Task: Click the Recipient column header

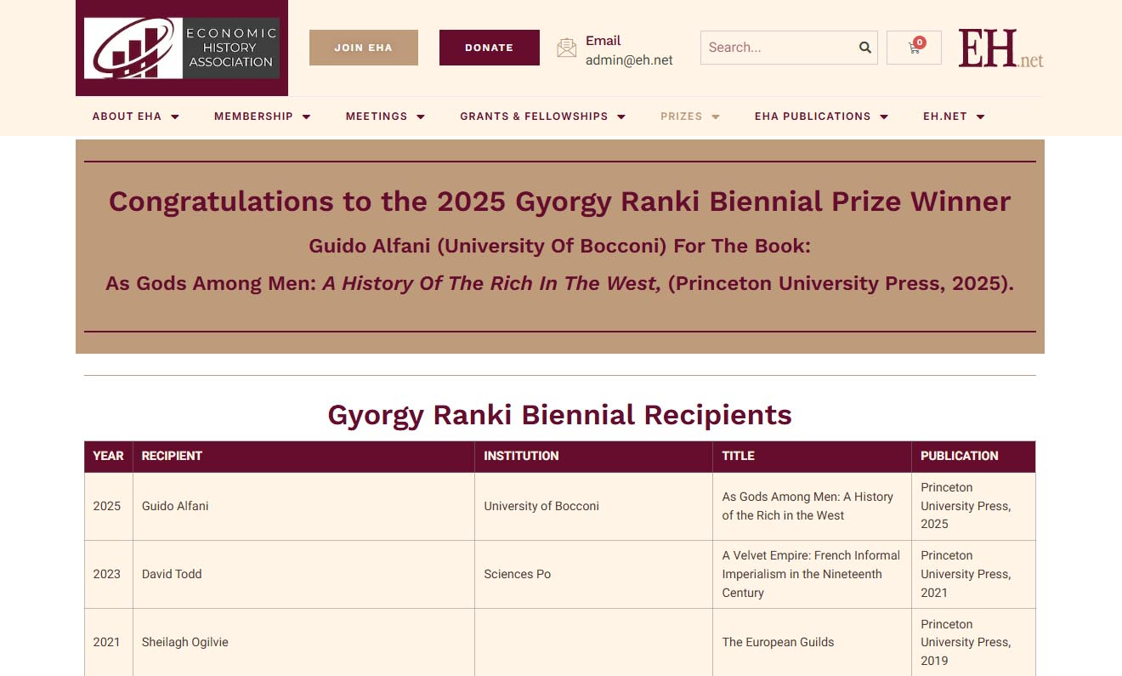Action: click(x=172, y=456)
